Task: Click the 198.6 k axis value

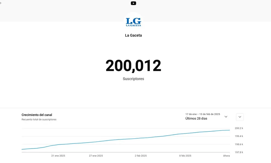Action: tap(239, 144)
